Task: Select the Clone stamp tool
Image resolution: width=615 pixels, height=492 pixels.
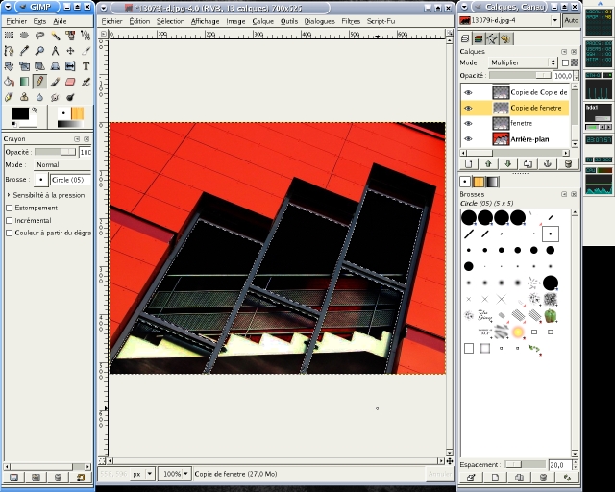Action: [x=24, y=97]
